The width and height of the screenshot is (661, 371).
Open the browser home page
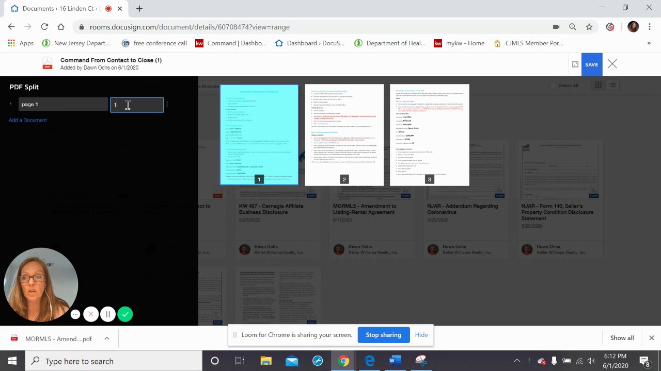point(61,27)
